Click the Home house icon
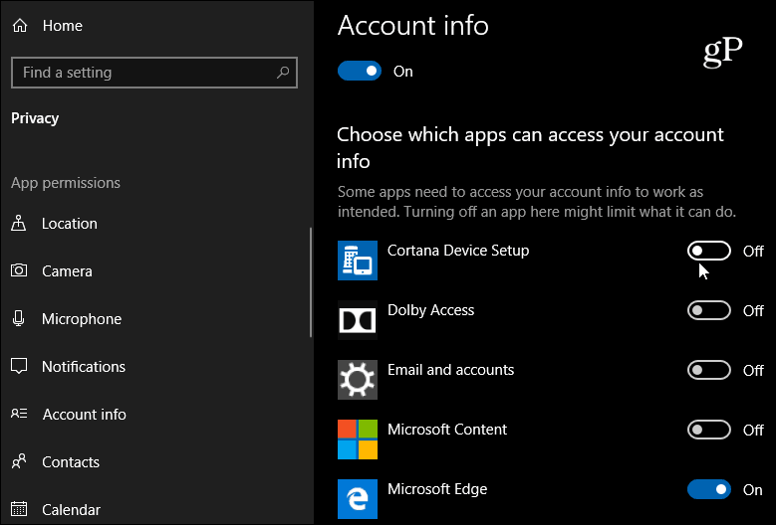Viewport: 776px width, 525px height. point(20,25)
